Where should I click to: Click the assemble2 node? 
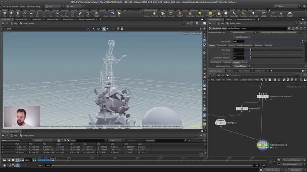pos(242,108)
